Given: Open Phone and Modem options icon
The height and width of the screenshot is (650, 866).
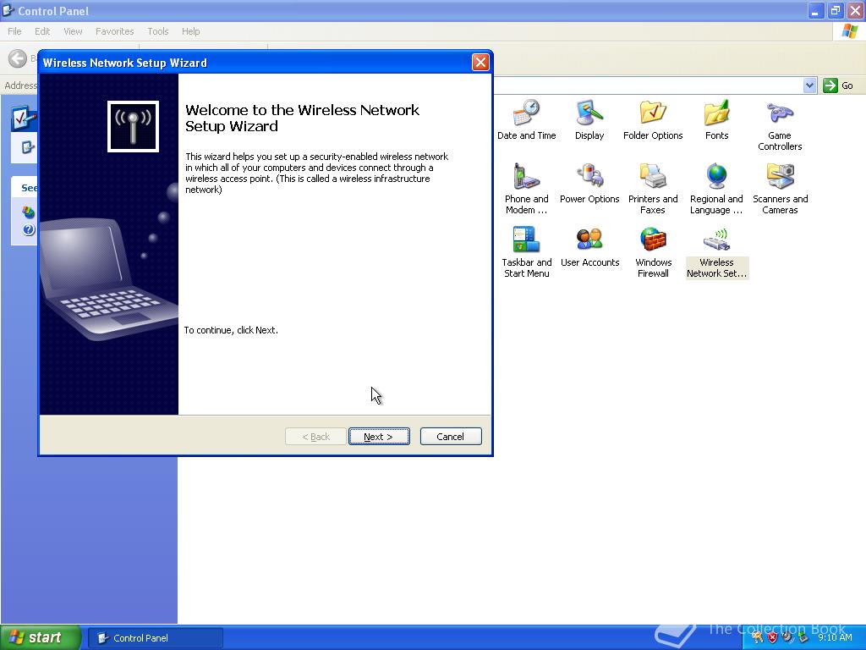Looking at the screenshot, I should pyautogui.click(x=526, y=189).
